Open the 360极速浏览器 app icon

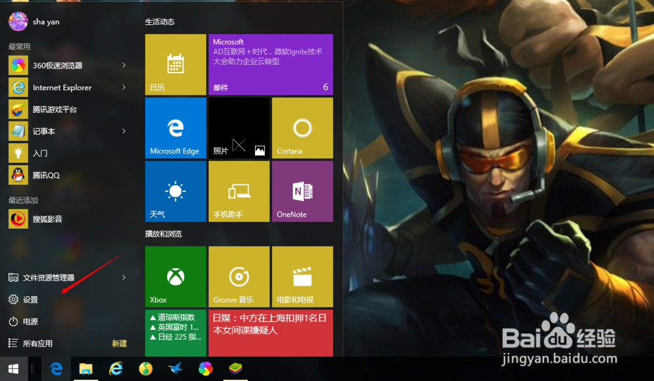point(18,65)
